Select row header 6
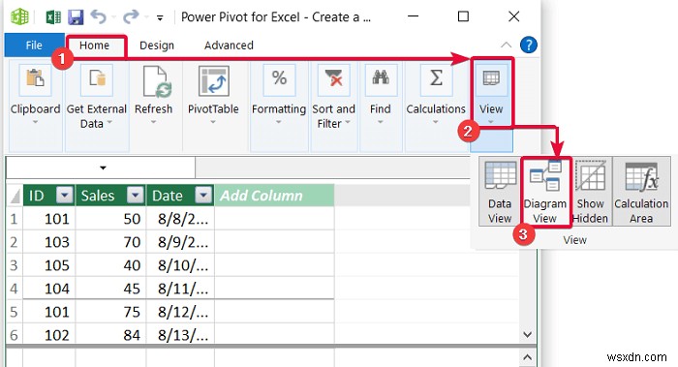The width and height of the screenshot is (678, 367). pos(15,335)
